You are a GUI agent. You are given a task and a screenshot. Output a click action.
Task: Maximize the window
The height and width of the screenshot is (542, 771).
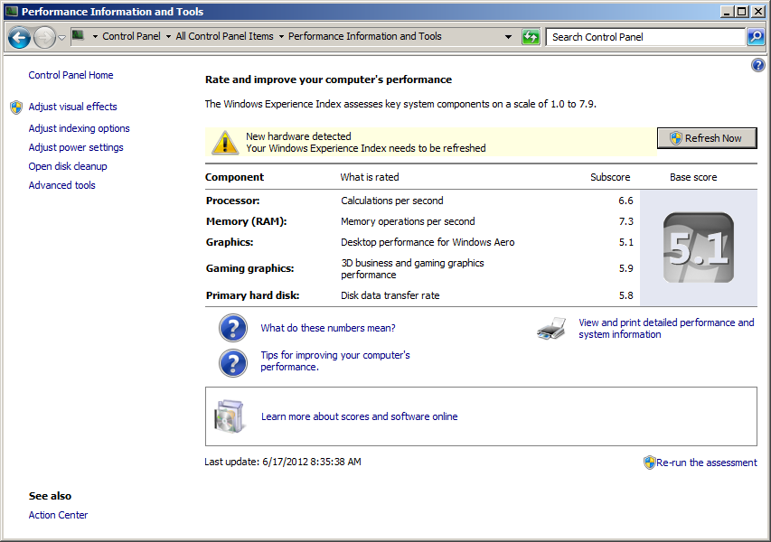pos(742,12)
